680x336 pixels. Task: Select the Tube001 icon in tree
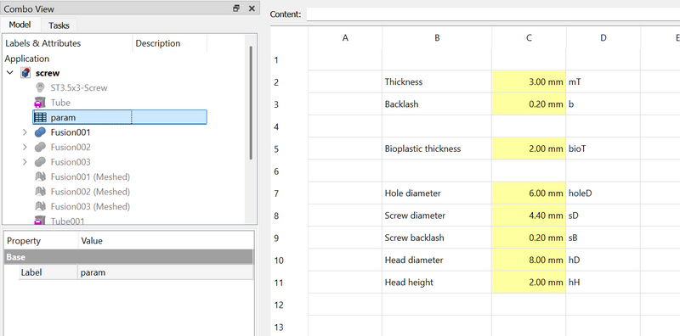click(40, 221)
